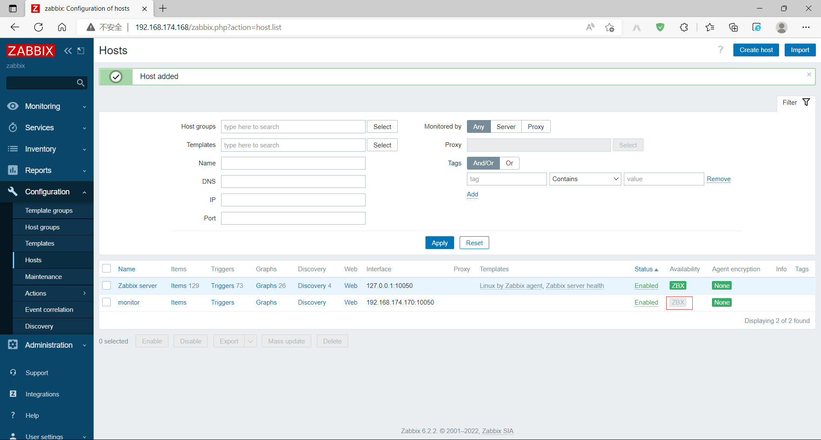Click the tag name input field
Image resolution: width=821 pixels, height=440 pixels.
click(x=507, y=179)
